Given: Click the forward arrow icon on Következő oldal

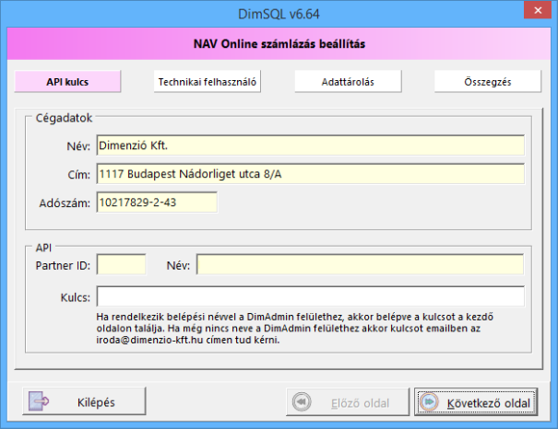Looking at the screenshot, I should click(429, 401).
